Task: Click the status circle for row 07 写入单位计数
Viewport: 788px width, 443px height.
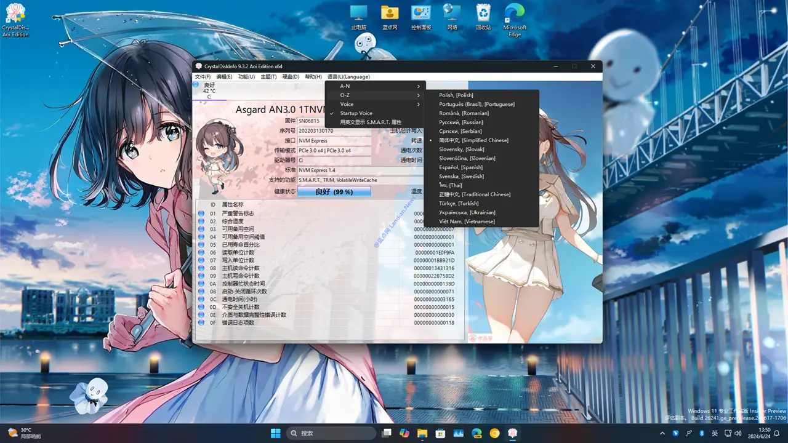Action: 201,260
